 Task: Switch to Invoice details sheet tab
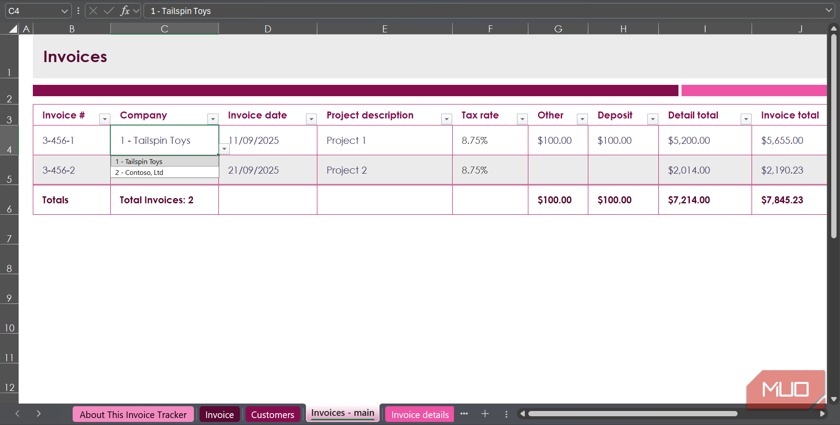420,415
